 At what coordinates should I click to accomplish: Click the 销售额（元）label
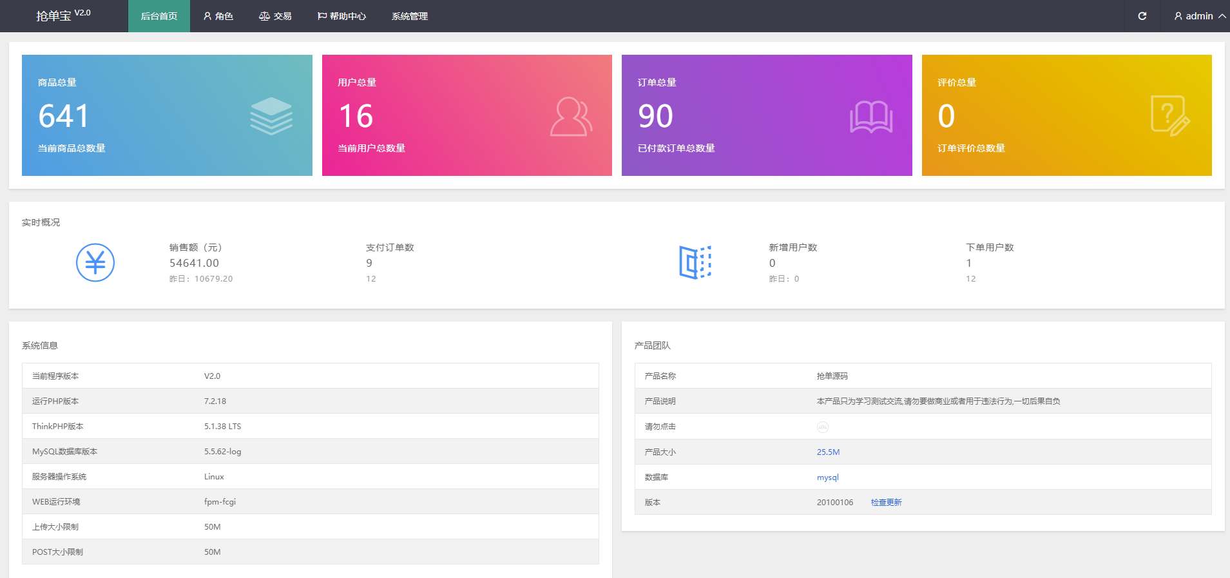(x=196, y=247)
